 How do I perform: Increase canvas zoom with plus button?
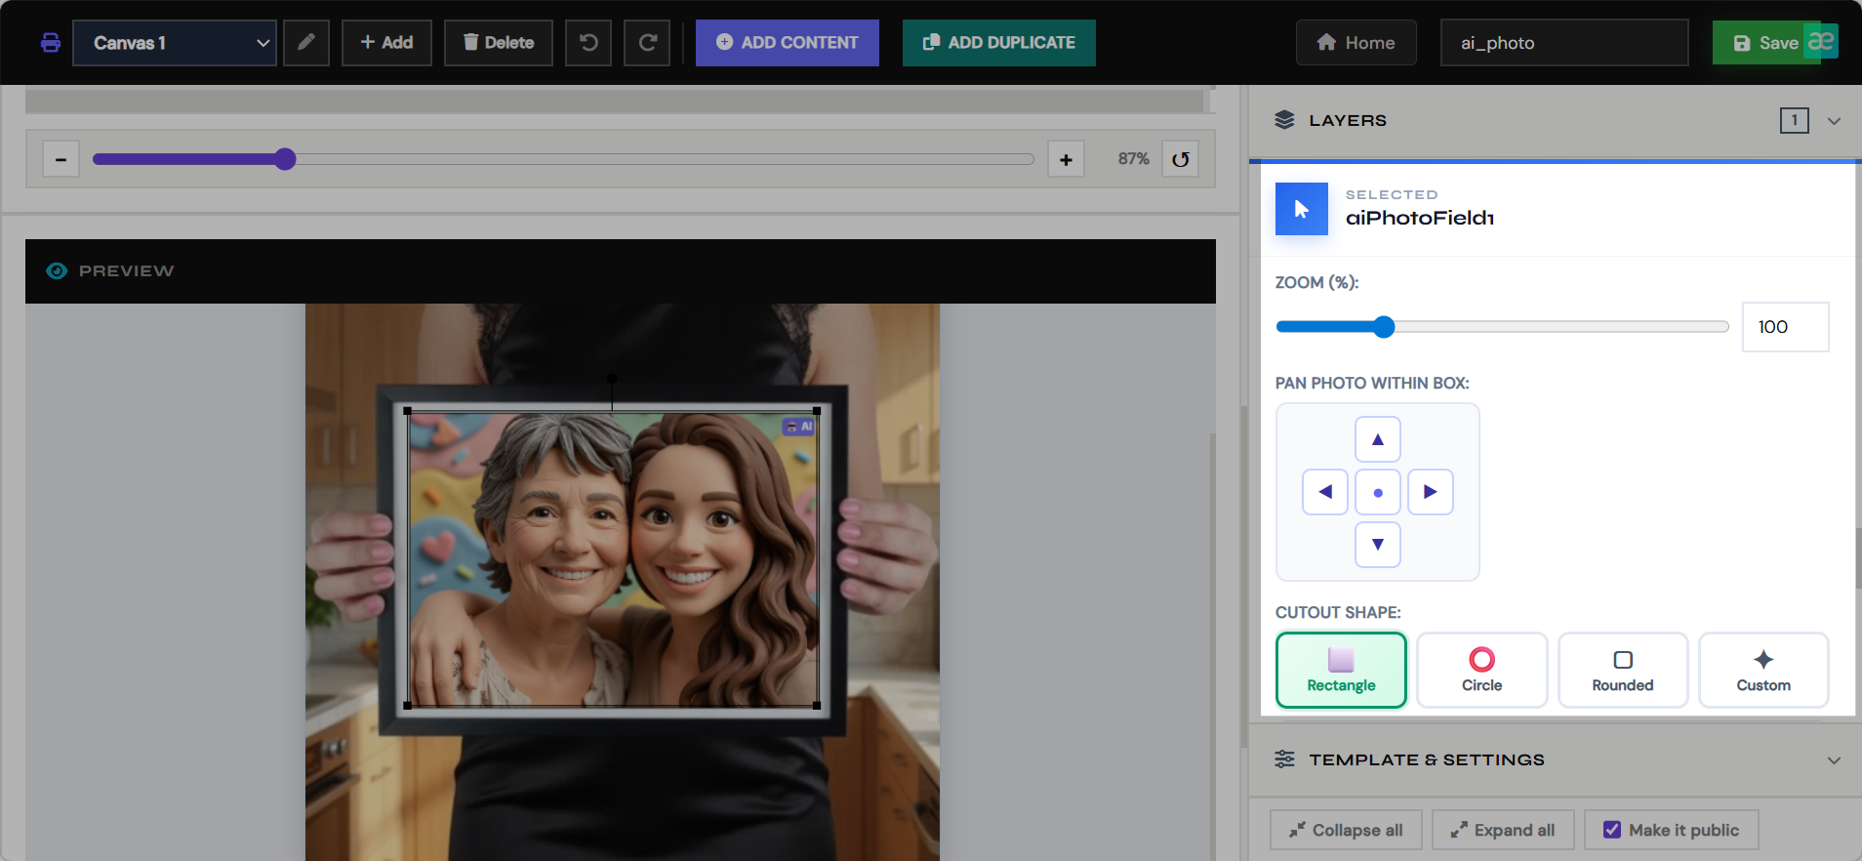coord(1066,159)
